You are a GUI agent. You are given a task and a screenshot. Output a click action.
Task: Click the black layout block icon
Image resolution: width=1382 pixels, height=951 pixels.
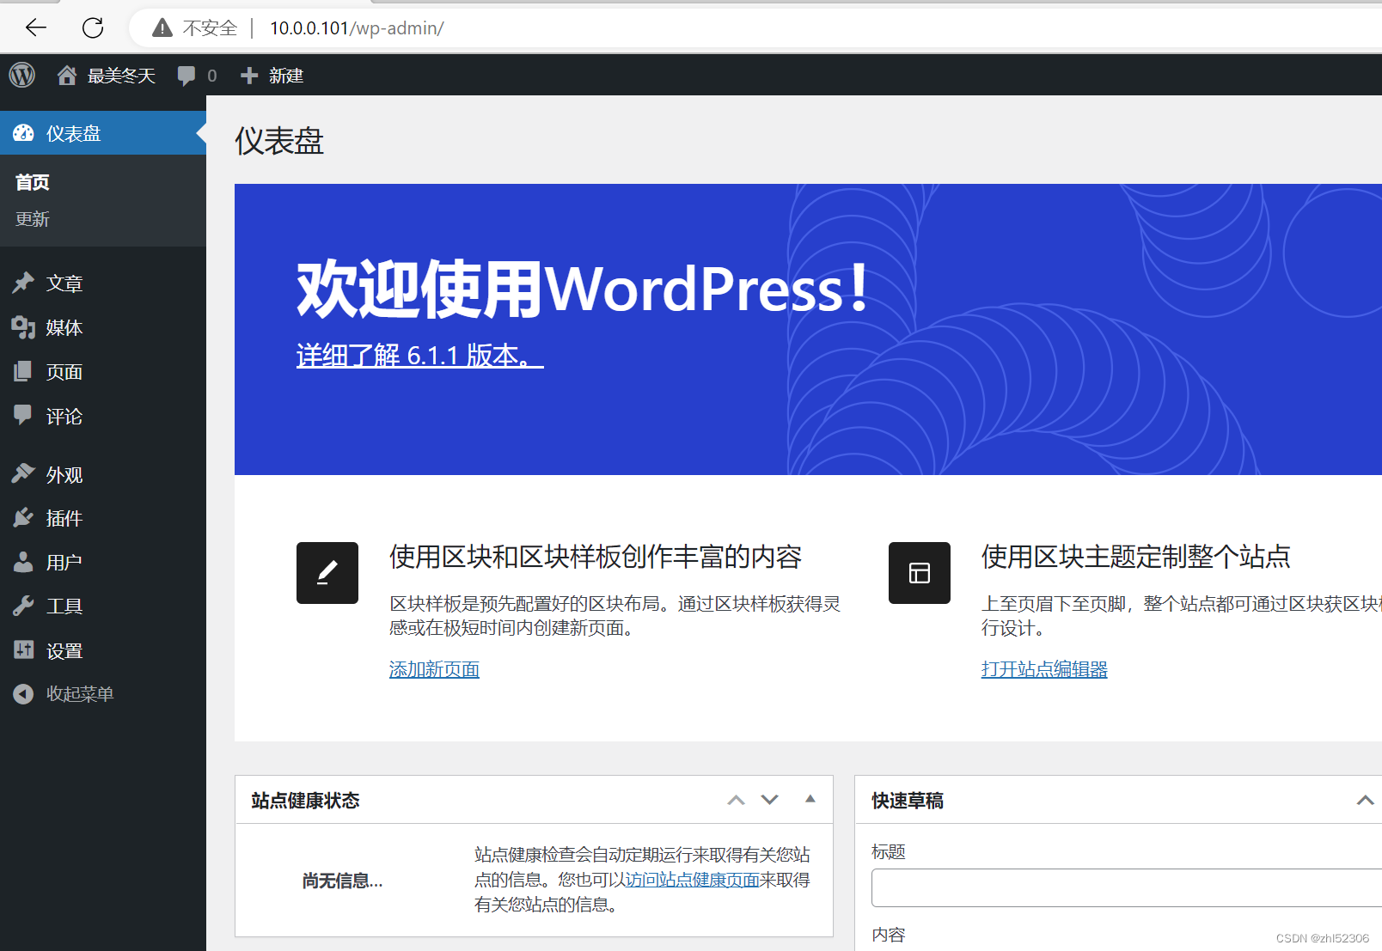pos(920,573)
